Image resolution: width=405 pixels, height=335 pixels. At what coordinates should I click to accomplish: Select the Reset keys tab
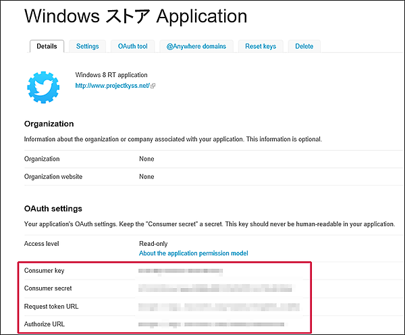(261, 47)
